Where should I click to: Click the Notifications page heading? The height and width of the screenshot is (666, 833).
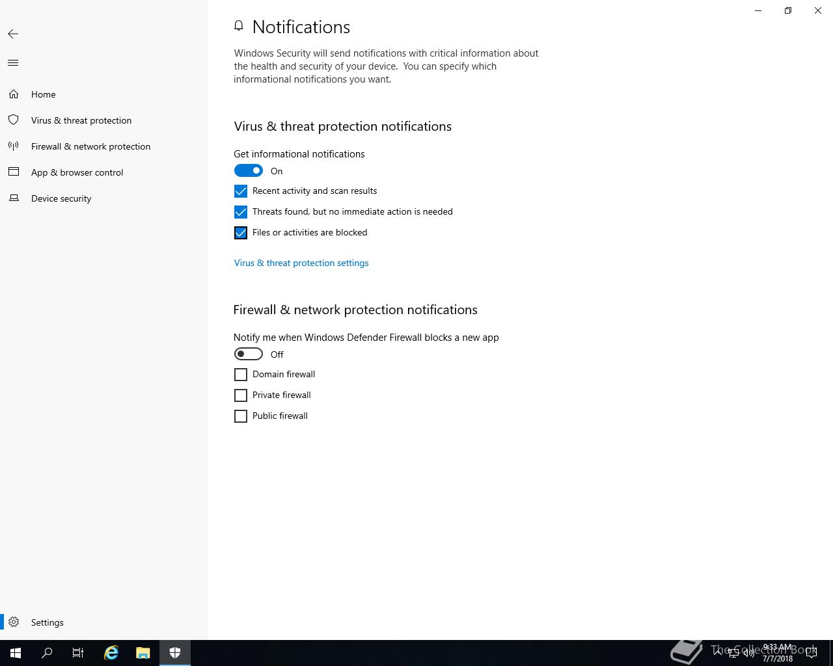301,27
